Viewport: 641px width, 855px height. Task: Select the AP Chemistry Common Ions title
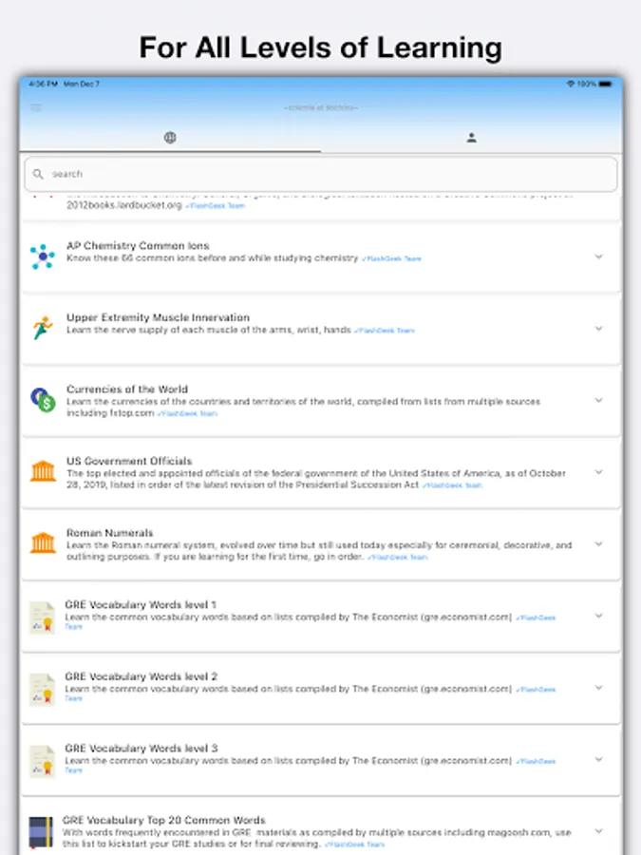pyautogui.click(x=138, y=246)
